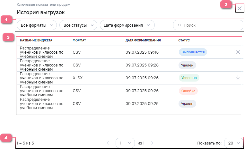This screenshot has height=149, width=245.
Task: Click the Выполняется status badge
Action: pyautogui.click(x=193, y=52)
